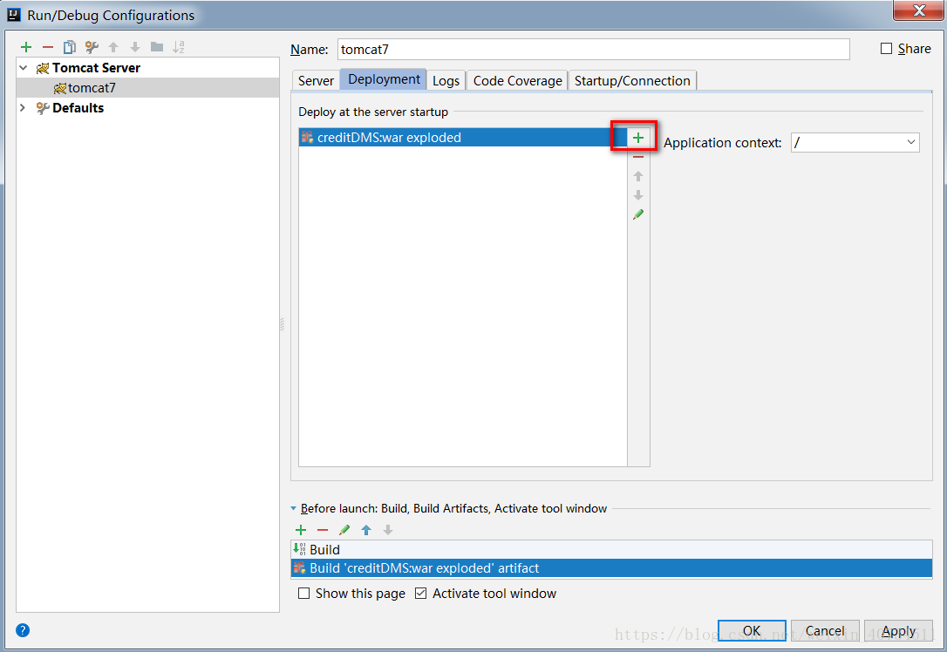Uncheck Activate tool window checkbox
947x652 pixels.
tap(421, 594)
